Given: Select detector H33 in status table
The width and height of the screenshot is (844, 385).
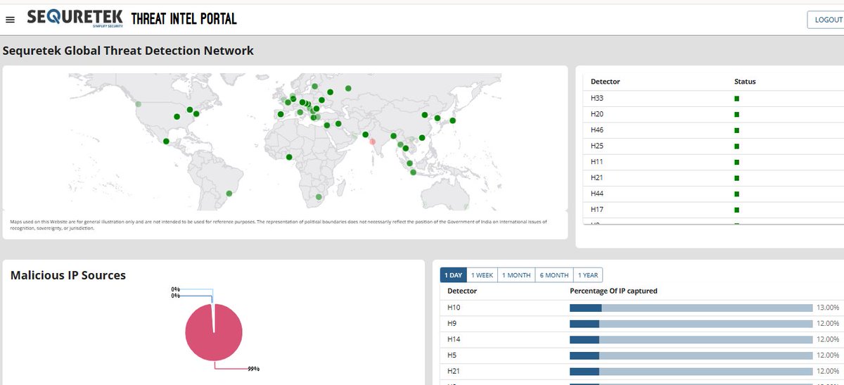Looking at the screenshot, I should (x=597, y=98).
